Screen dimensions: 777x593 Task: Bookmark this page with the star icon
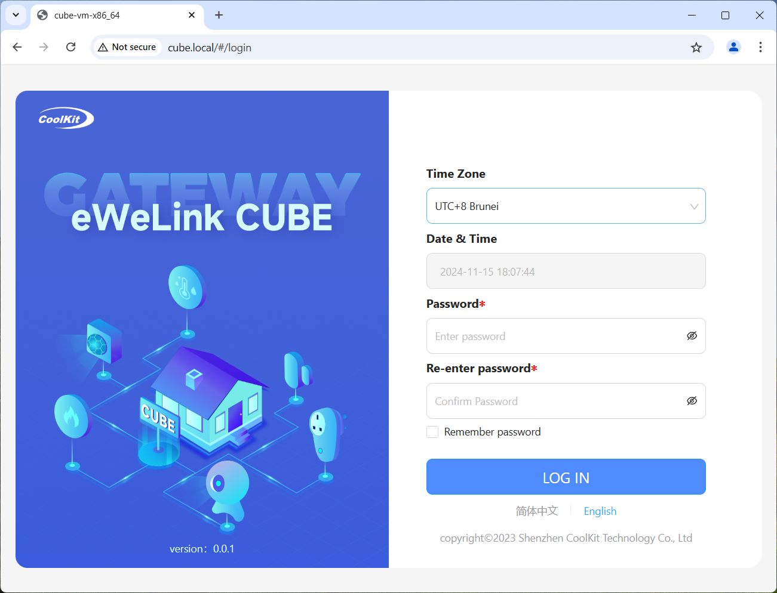coord(696,47)
